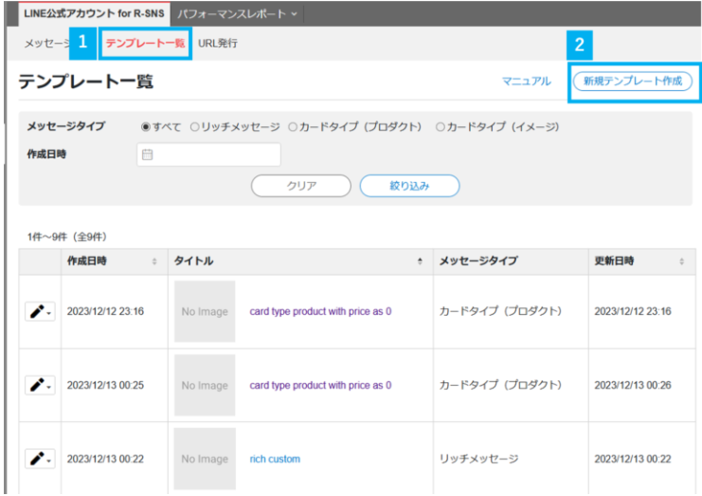
Task: Select the リッチメッセージ radio option
Action: click(x=194, y=127)
